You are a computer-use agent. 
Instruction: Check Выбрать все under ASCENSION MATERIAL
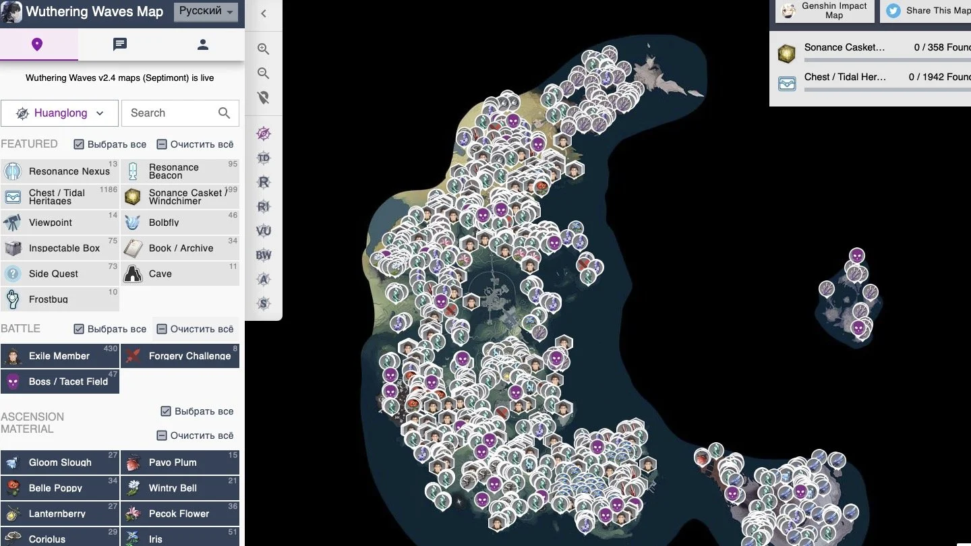(197, 411)
